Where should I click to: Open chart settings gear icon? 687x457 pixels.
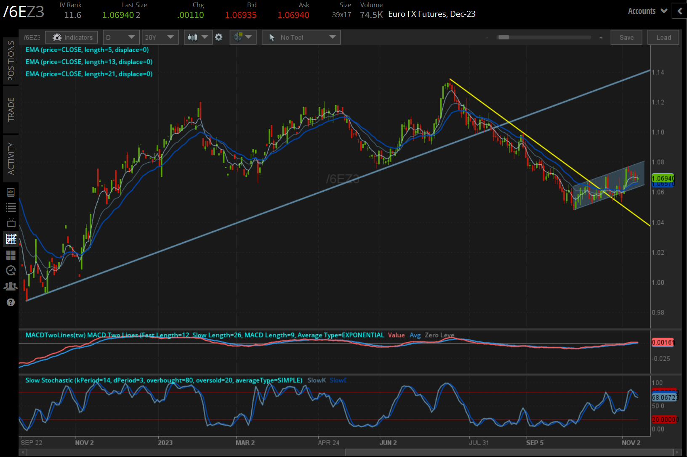coord(218,37)
